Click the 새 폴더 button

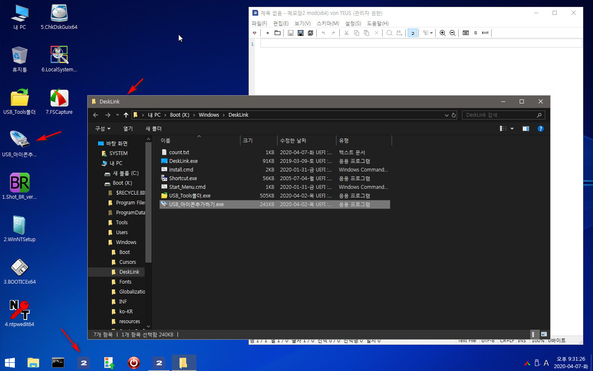tap(154, 129)
